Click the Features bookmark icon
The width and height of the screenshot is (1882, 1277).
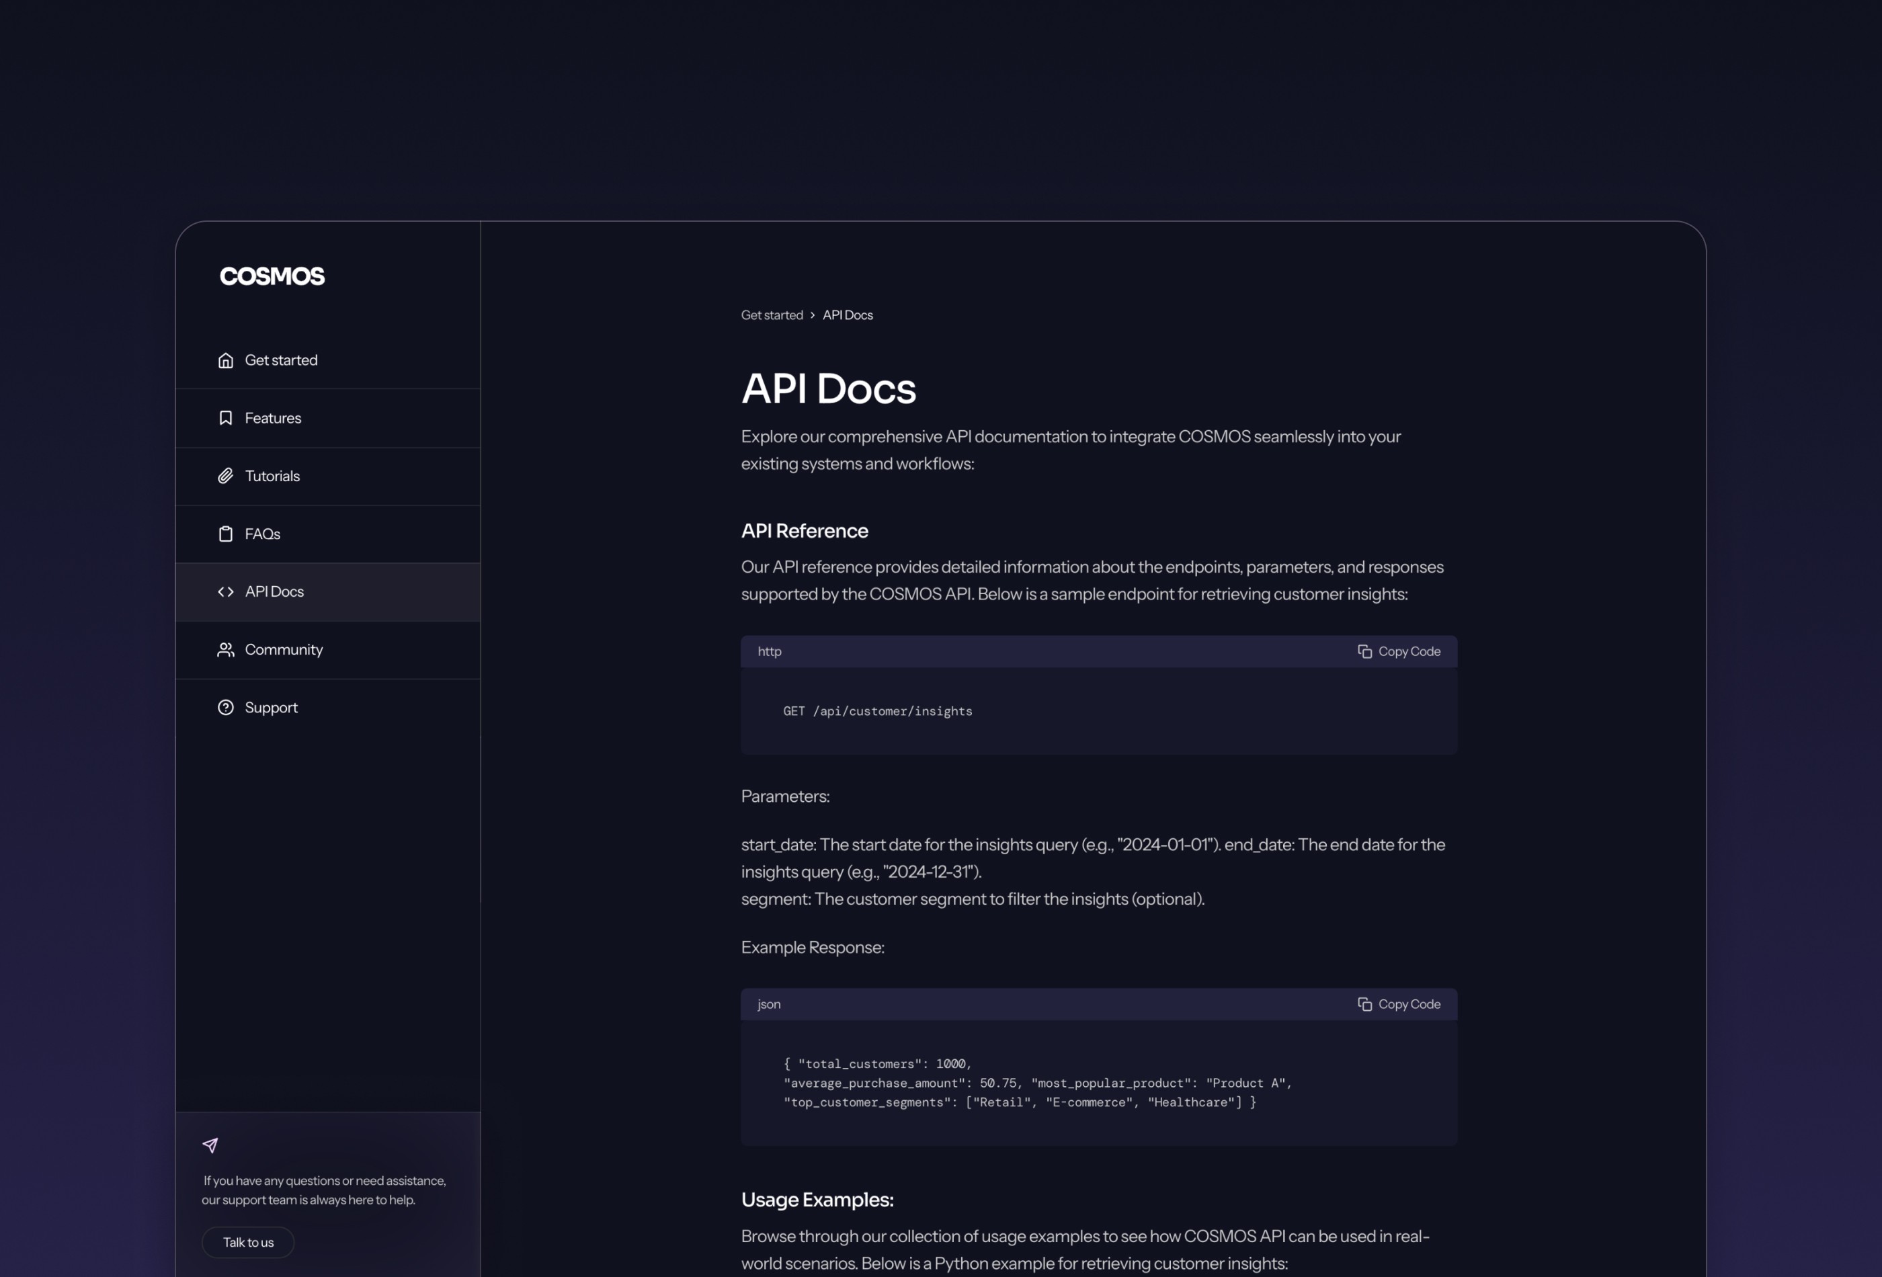click(x=226, y=418)
